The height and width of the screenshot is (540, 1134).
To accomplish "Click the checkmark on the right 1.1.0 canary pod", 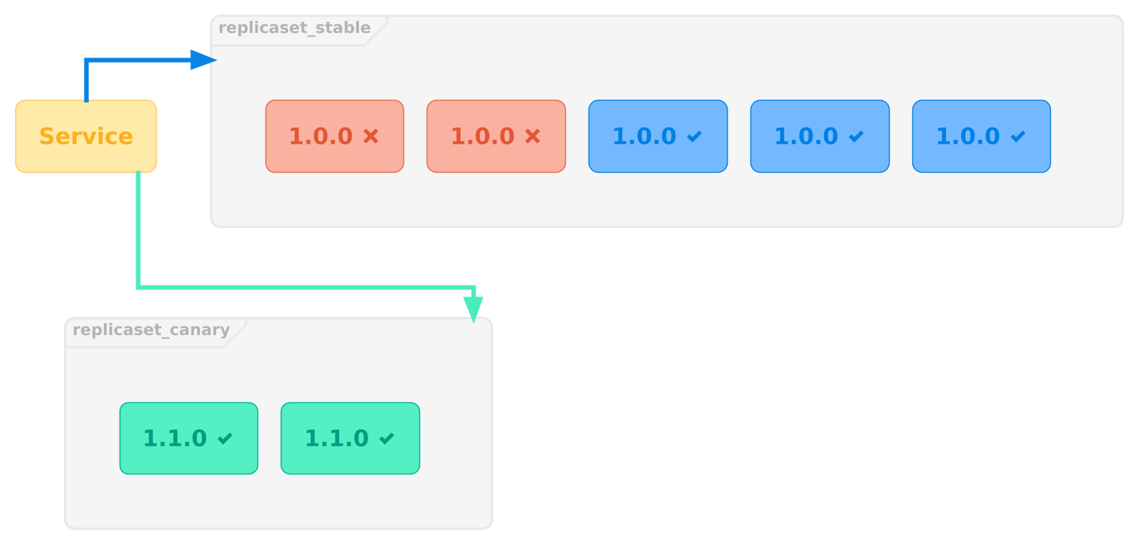I will [387, 439].
